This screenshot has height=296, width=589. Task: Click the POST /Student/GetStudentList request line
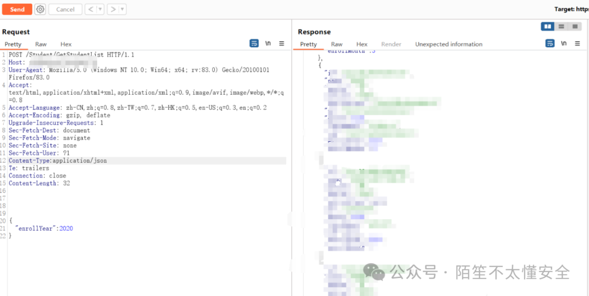pyautogui.click(x=71, y=55)
